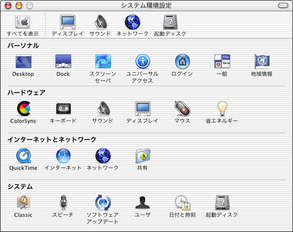
Task: Open the QuickTime preferences icon
Action: pyautogui.click(x=24, y=156)
